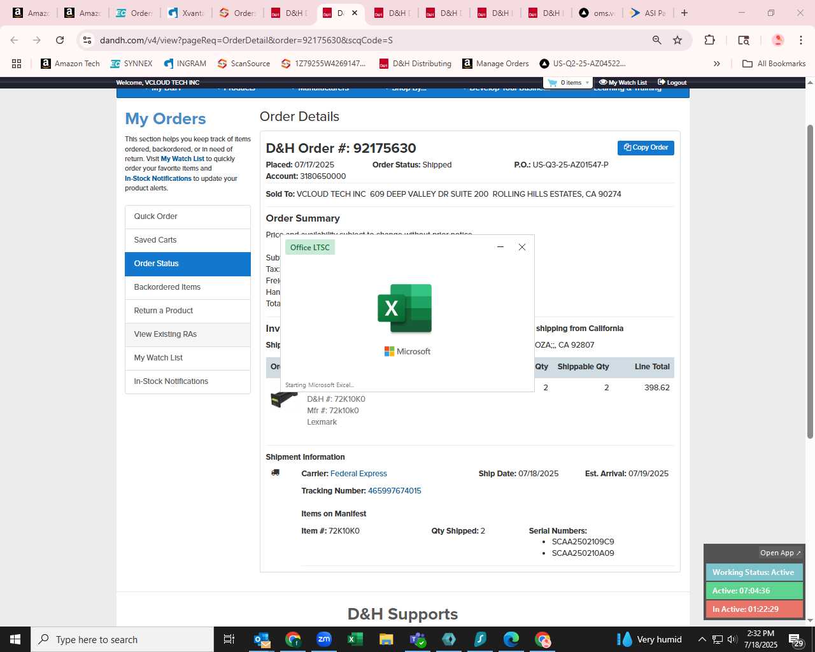Click the taskbar search box
This screenshot has width=815, height=652.
(122, 639)
